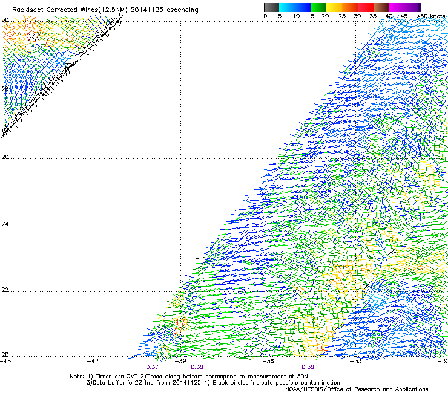Click the longitude axis label '-45'

5,361
